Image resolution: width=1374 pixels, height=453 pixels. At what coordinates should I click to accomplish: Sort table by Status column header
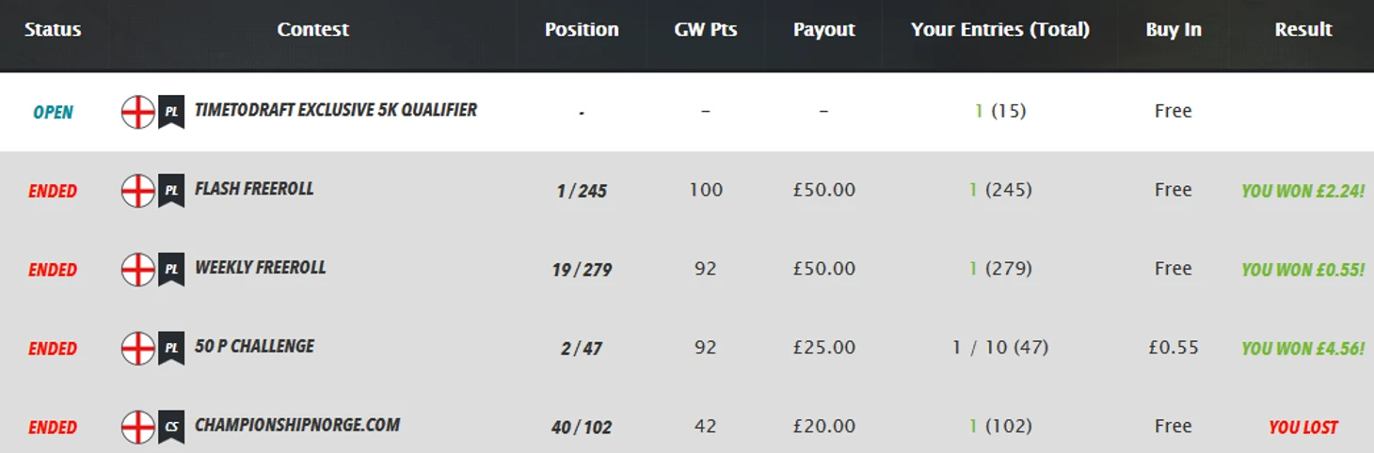point(53,30)
